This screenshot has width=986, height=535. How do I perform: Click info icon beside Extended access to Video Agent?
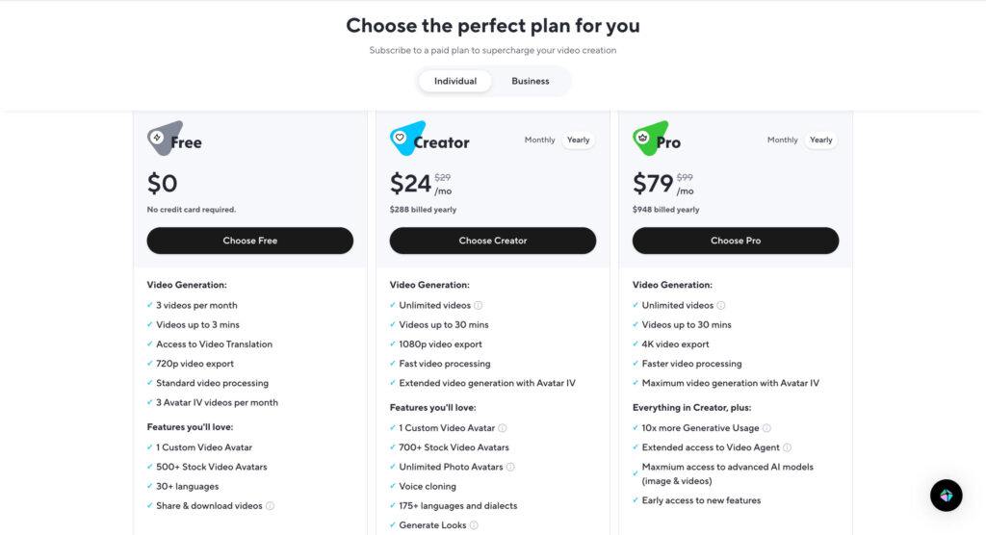(x=787, y=447)
